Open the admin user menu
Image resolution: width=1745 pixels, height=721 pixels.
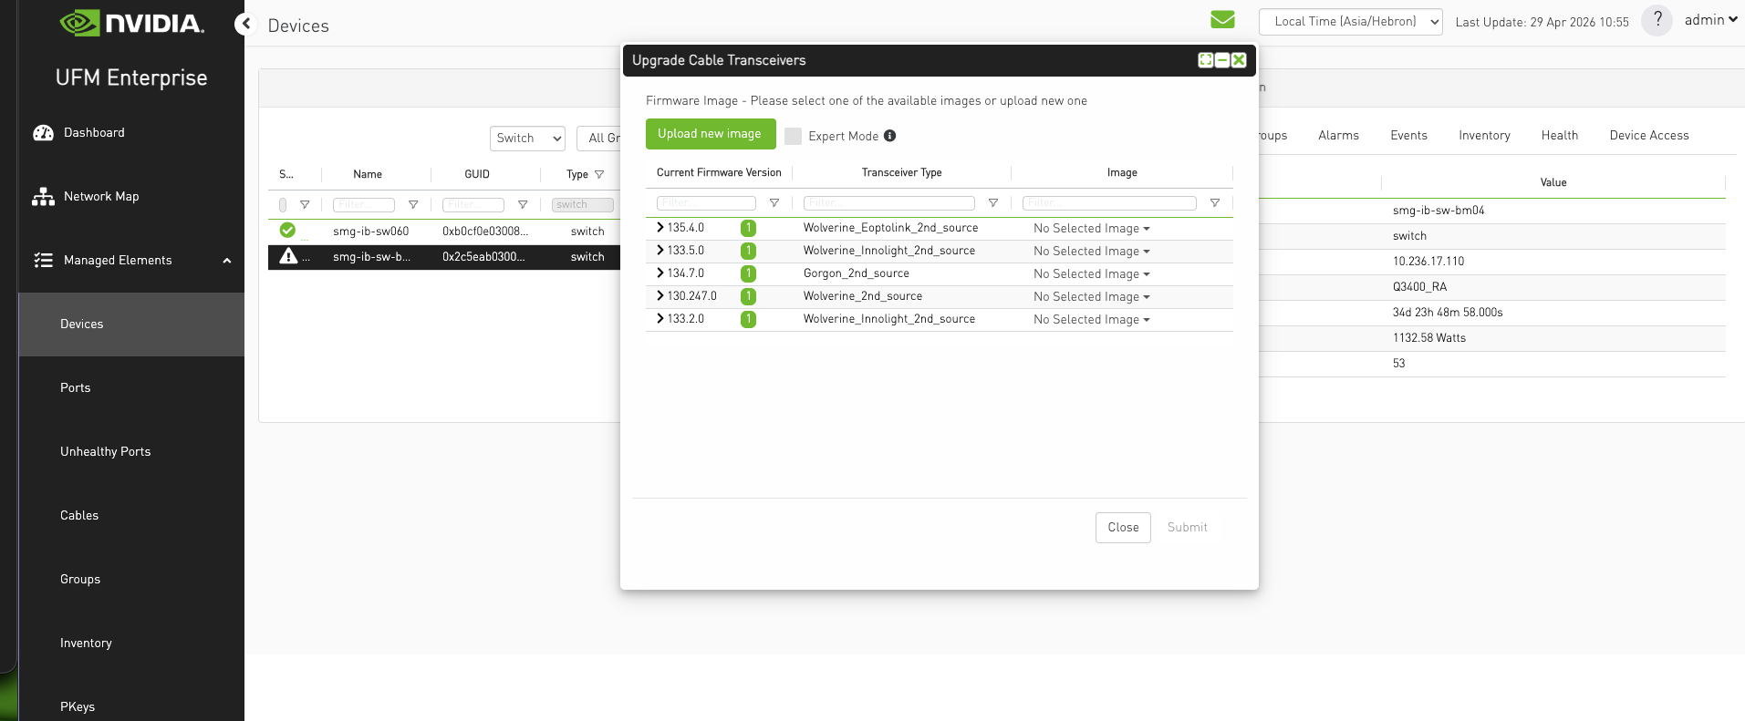(1710, 20)
